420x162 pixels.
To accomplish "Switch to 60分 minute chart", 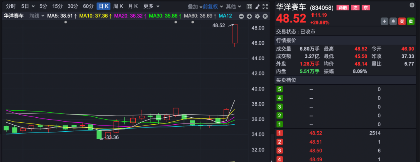I will point(88,6).
